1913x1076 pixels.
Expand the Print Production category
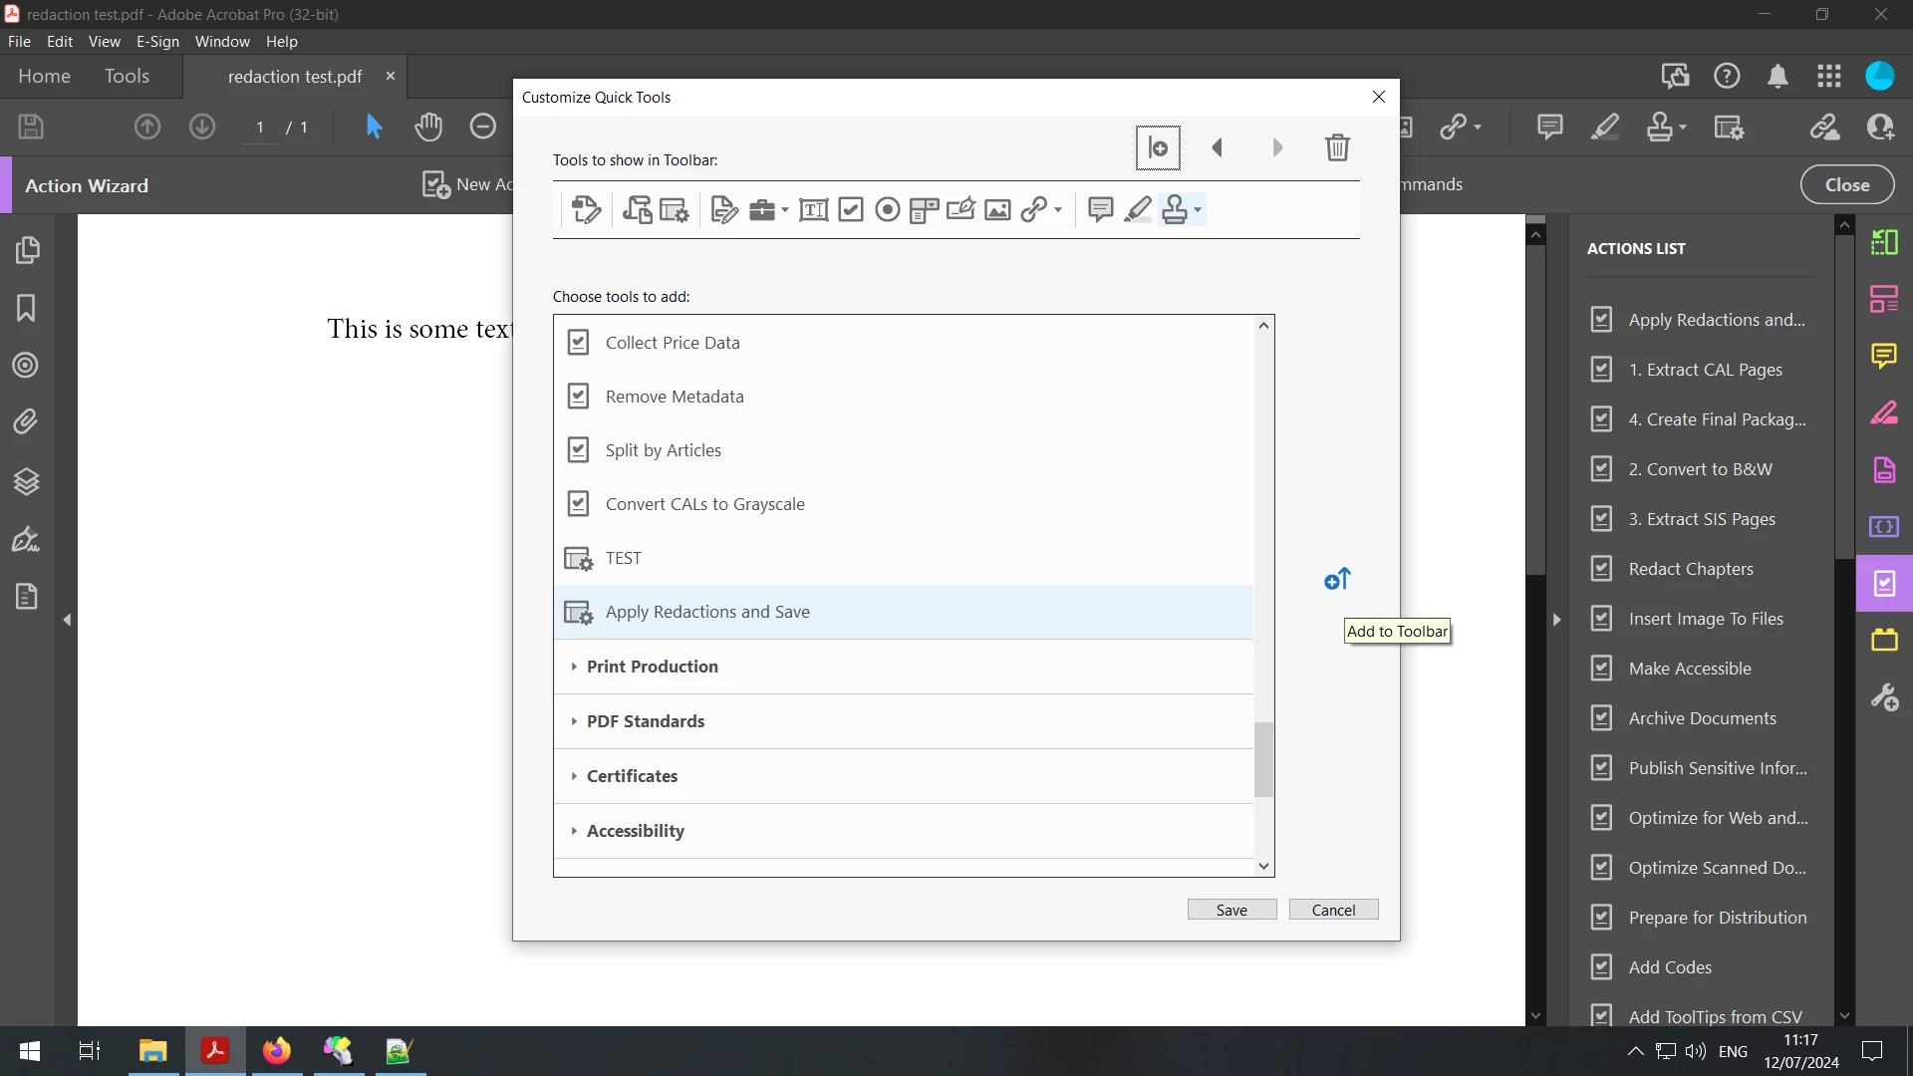652,667
